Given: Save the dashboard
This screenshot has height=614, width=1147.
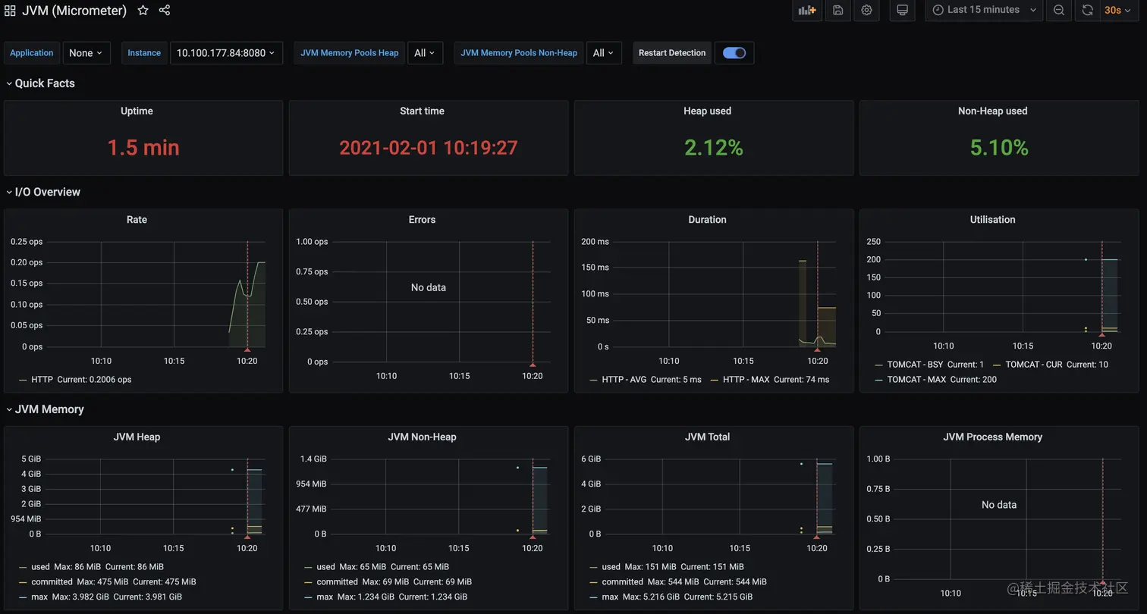Looking at the screenshot, I should coord(837,10).
